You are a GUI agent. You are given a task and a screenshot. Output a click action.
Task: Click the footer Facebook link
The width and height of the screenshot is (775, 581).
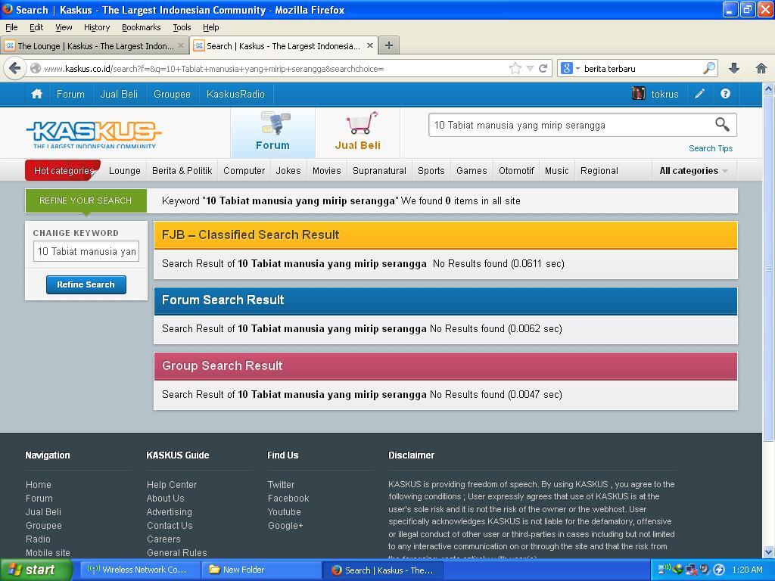(x=288, y=498)
